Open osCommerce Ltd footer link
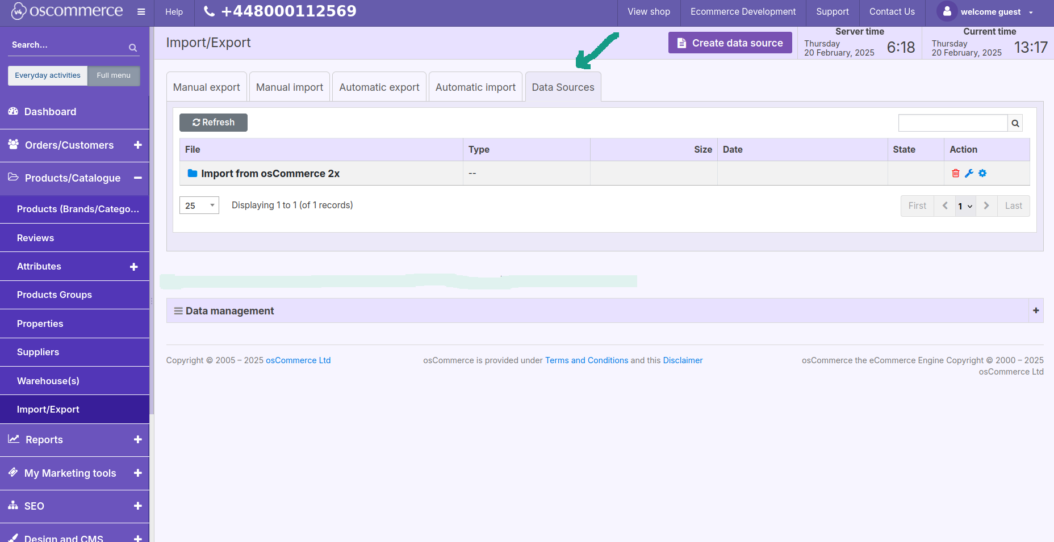Image resolution: width=1054 pixels, height=542 pixels. point(298,360)
